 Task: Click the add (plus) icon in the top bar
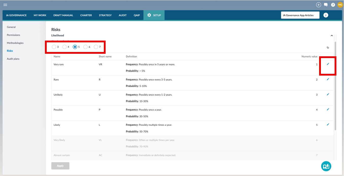click(x=319, y=5)
